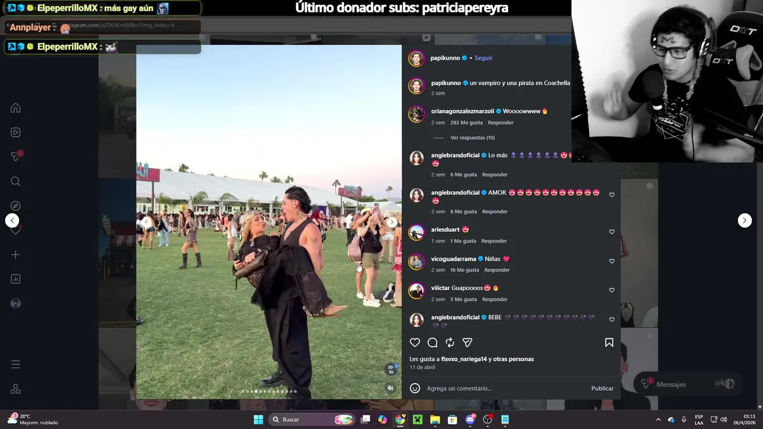
Task: Reply to ariesduart's comment
Action: (494, 241)
